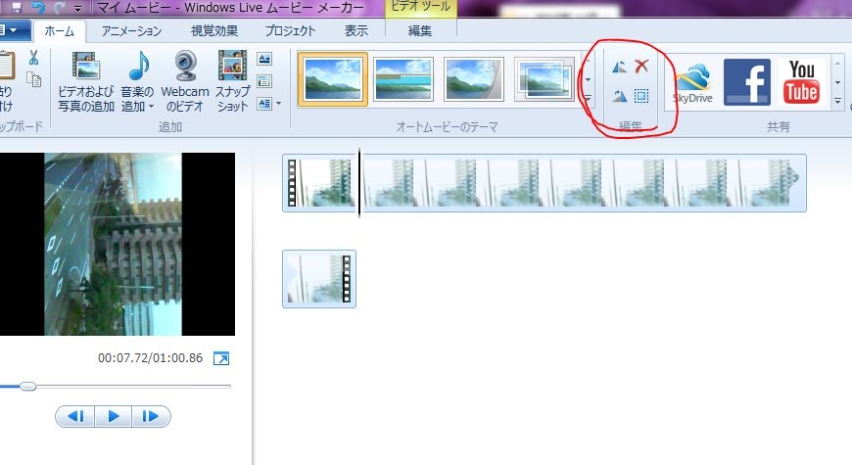Click the 音楽の追加 music note

click(x=138, y=67)
